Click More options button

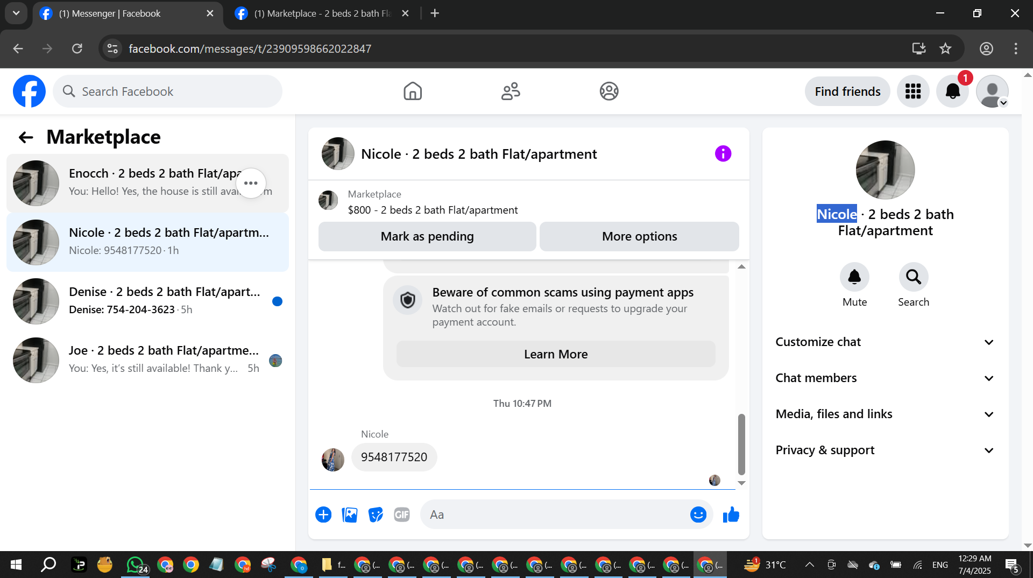pyautogui.click(x=639, y=236)
